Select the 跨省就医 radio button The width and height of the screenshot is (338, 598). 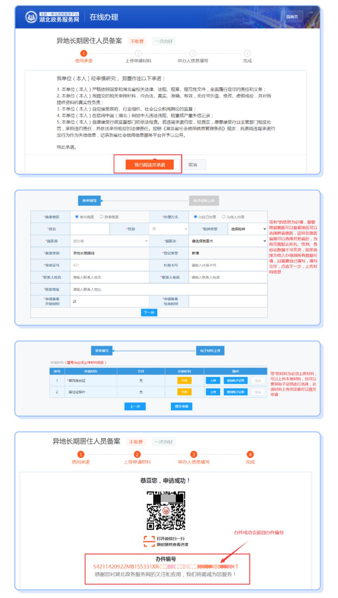point(101,217)
